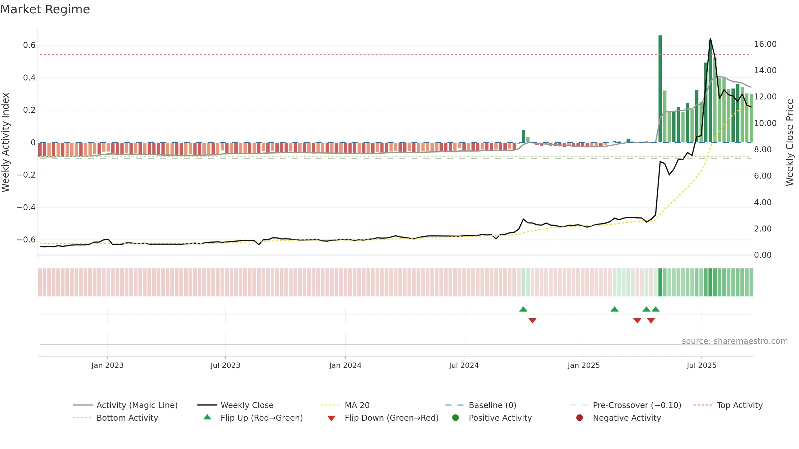Click the 0.00 price axis tick label
This screenshot has width=799, height=449.
tap(763, 255)
